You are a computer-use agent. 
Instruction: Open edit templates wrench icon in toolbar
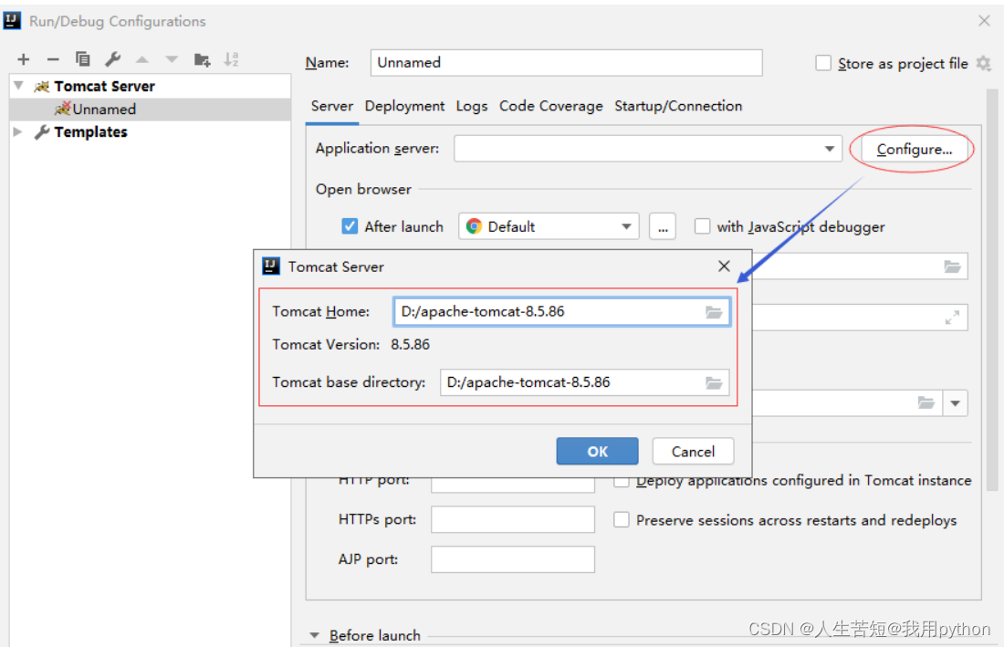tap(112, 59)
